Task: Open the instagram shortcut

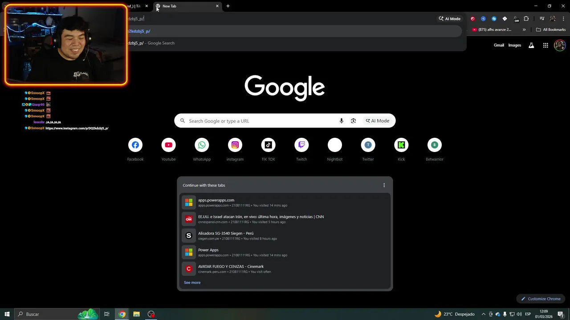Action: tap(235, 145)
